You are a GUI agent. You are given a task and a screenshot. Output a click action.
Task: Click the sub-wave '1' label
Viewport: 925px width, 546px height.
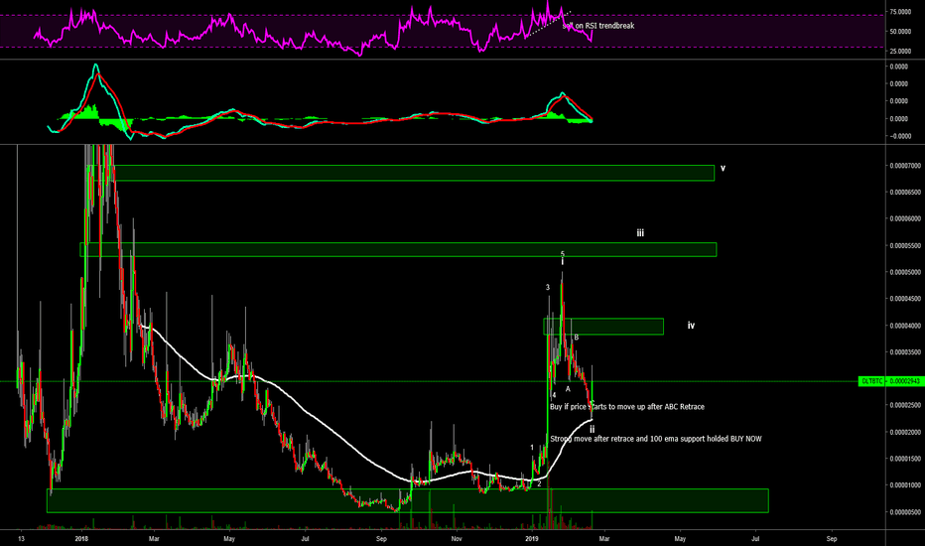532,448
